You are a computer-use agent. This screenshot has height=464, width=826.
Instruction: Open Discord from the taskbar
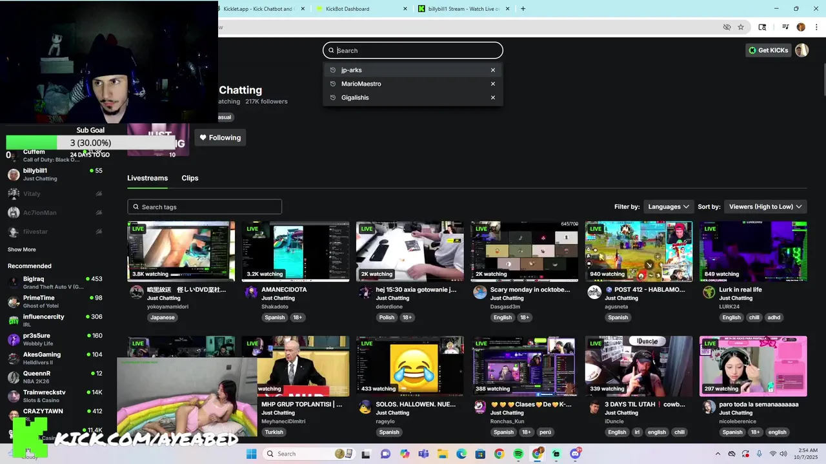(576, 454)
